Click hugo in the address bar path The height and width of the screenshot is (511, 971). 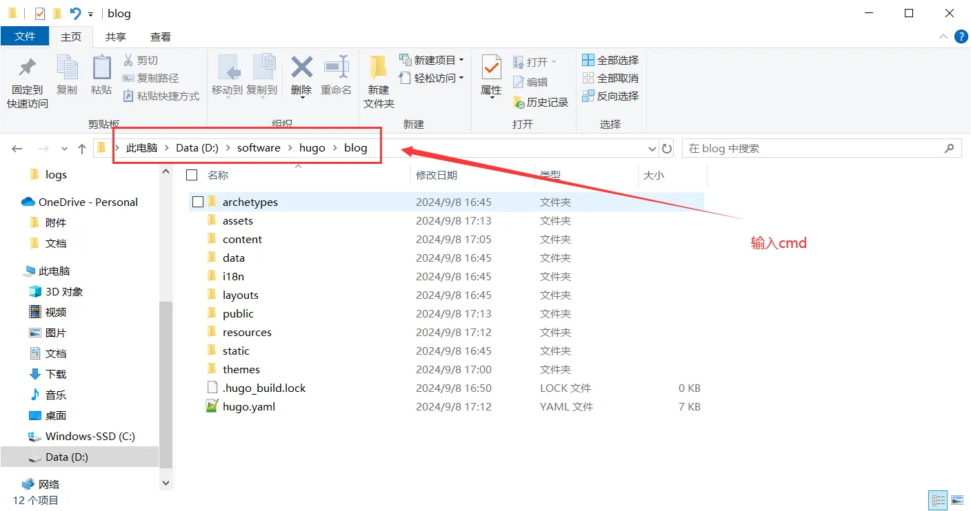coord(312,148)
